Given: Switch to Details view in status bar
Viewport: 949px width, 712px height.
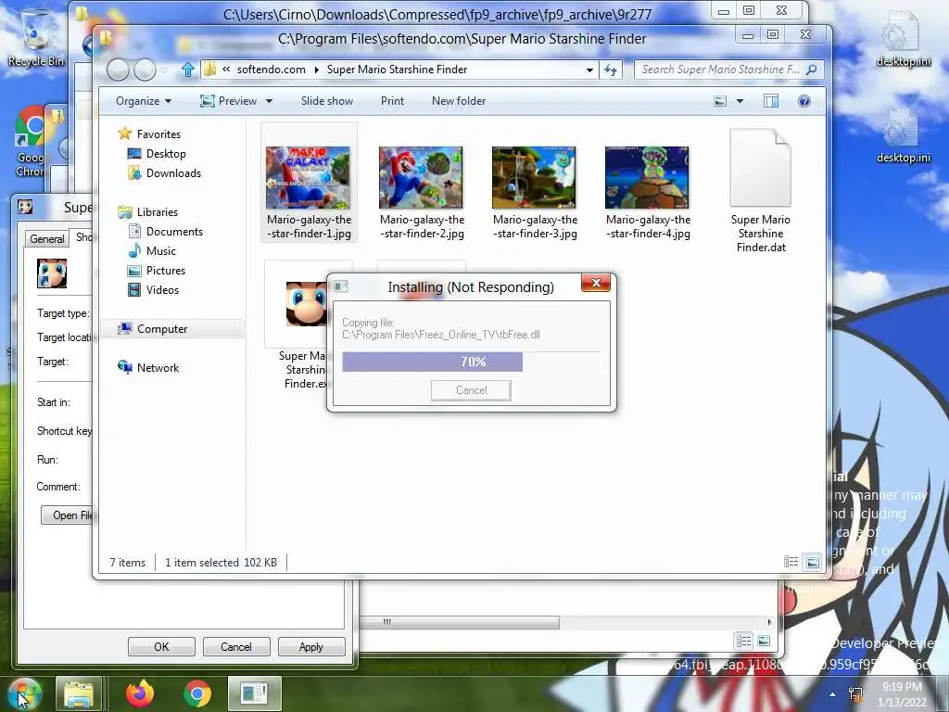Looking at the screenshot, I should [x=791, y=562].
